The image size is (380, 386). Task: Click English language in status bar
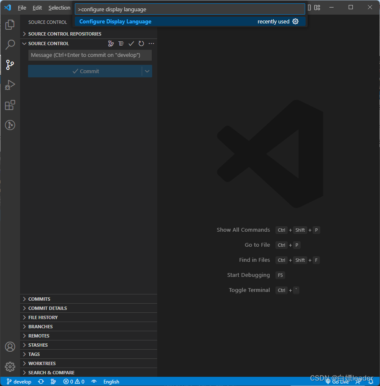(x=111, y=381)
